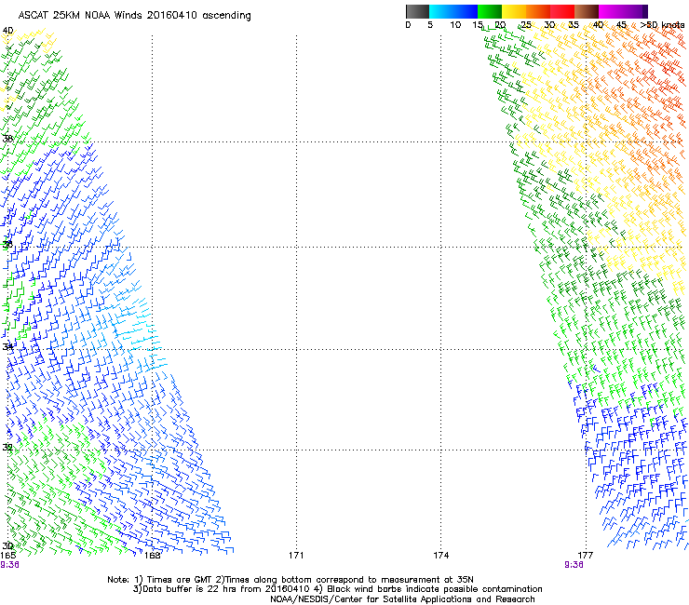This screenshot has height=605, width=689.
Task: Click the 177 longitude axis label
Action: tap(586, 556)
